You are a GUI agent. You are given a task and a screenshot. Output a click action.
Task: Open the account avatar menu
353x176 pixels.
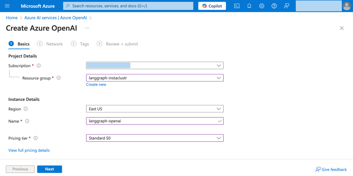coord(347,6)
